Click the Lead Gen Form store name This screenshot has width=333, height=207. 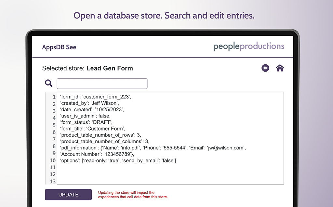110,68
